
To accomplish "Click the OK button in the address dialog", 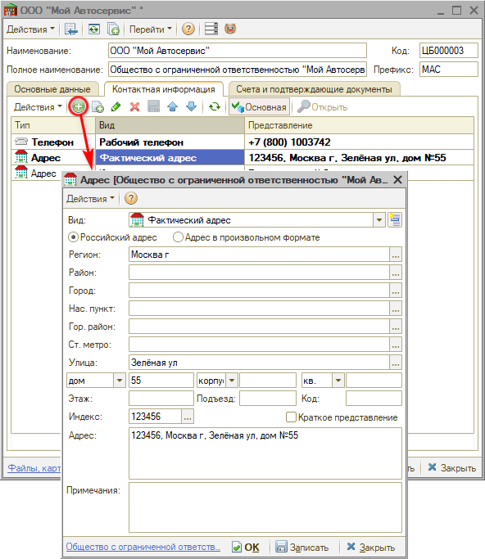I will coord(246,547).
